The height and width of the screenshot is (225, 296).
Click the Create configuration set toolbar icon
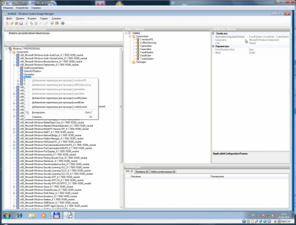click(x=57, y=23)
